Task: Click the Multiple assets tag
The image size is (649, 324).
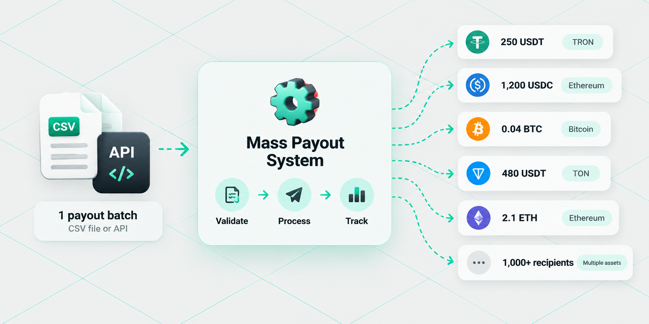Action: click(602, 263)
